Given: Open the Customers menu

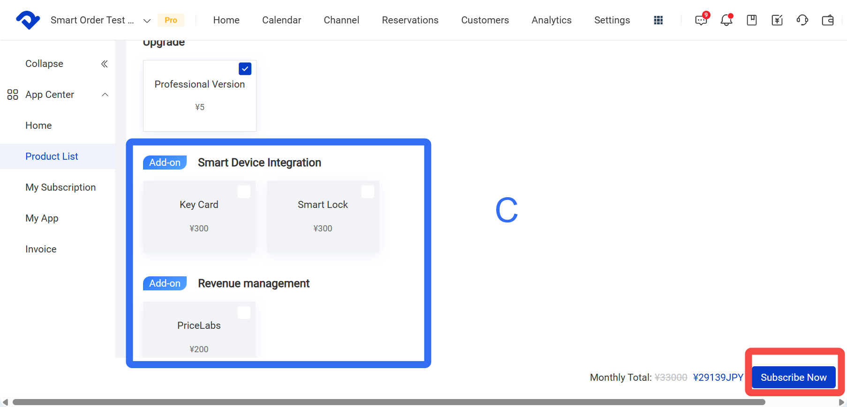Looking at the screenshot, I should (x=485, y=20).
